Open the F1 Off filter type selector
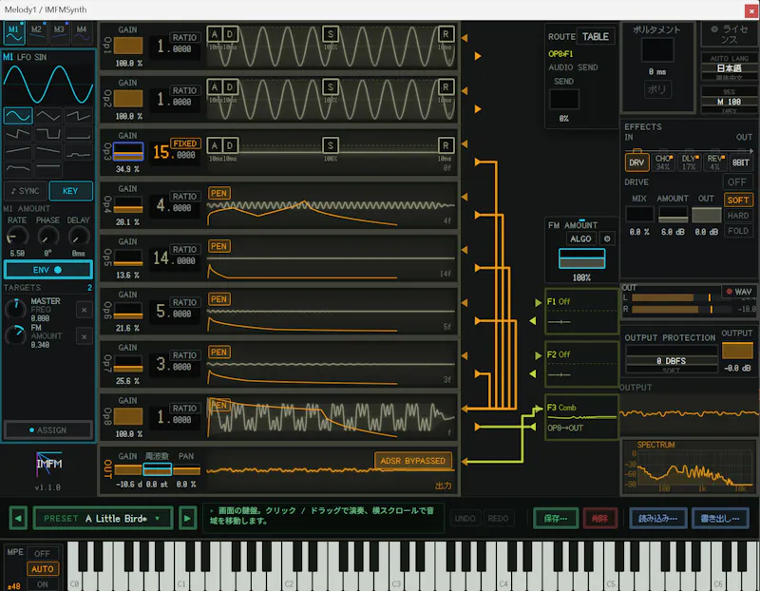This screenshot has width=760, height=591. [559, 301]
